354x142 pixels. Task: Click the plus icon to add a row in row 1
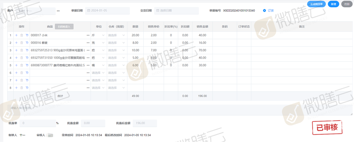[x=16, y=35]
